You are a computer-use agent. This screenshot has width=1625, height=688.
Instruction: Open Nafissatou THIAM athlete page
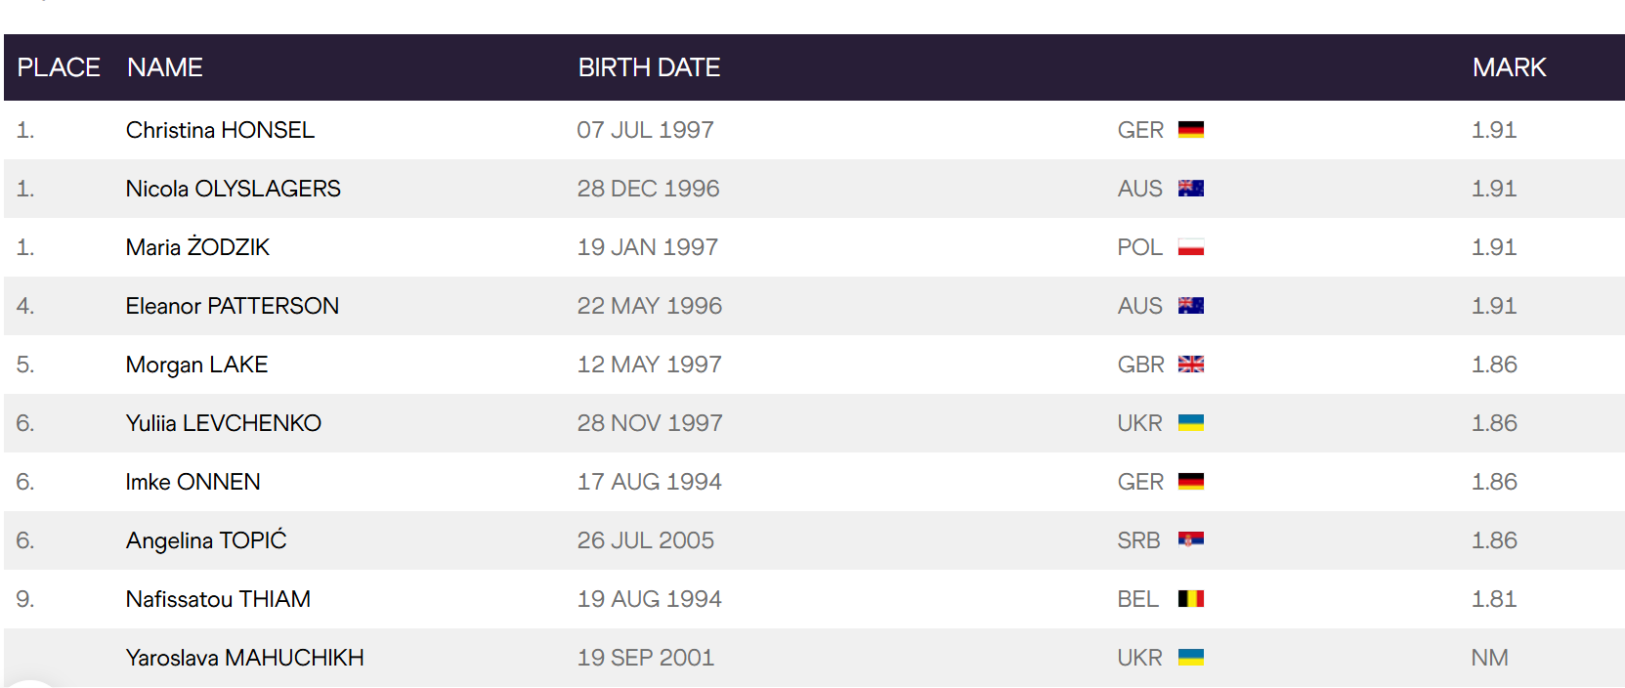click(x=218, y=599)
